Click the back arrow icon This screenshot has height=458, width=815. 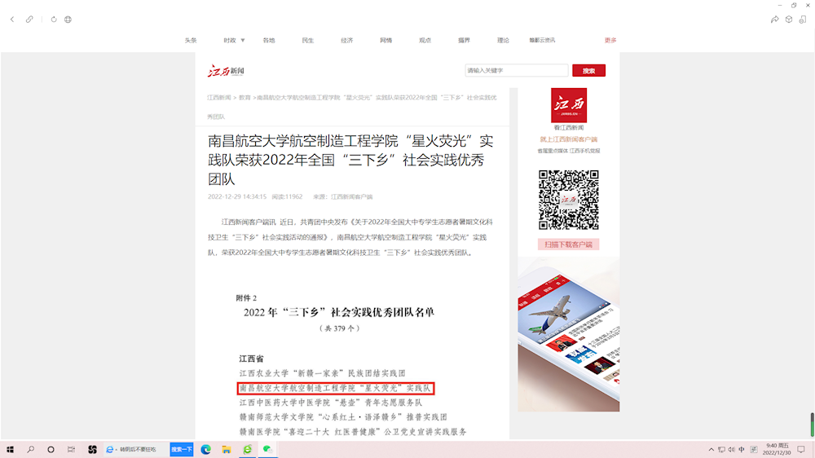coord(12,20)
